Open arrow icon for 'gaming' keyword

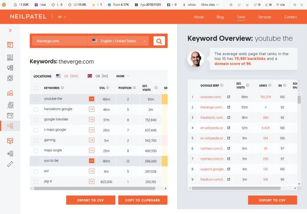[91, 140]
